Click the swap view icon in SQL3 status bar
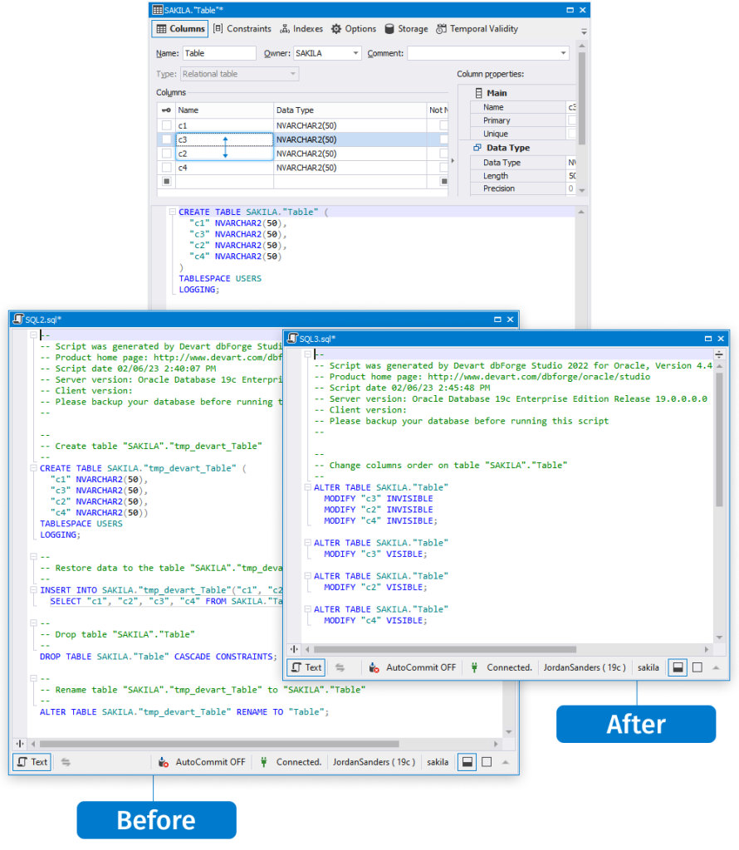This screenshot has height=850, width=739. tap(340, 667)
